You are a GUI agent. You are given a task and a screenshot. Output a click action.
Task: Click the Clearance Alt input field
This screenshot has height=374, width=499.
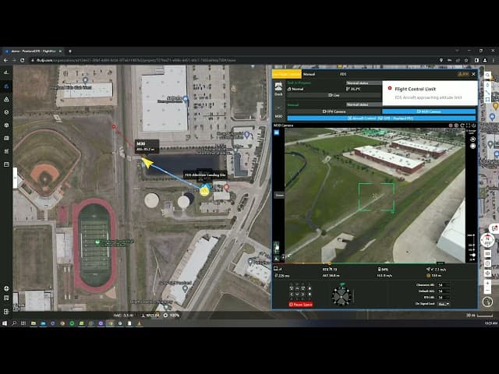(x=444, y=285)
